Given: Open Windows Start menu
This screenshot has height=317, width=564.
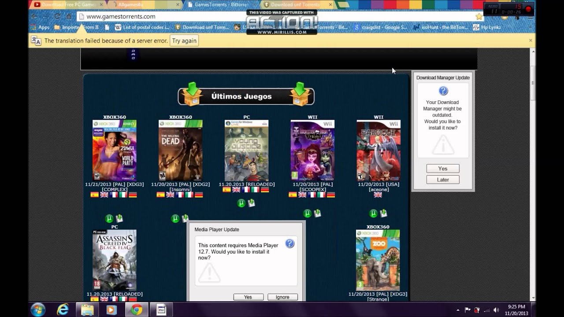Looking at the screenshot, I should coord(38,310).
